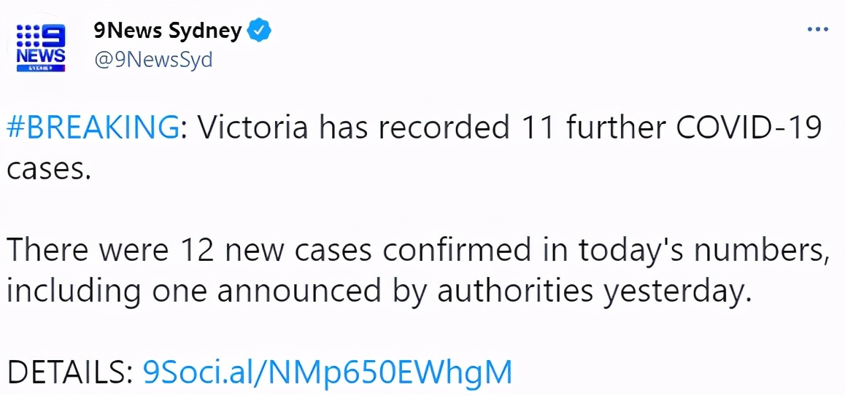Open the 9News logo profile avatar
Viewport: 845px width, 395px height.
click(41, 47)
